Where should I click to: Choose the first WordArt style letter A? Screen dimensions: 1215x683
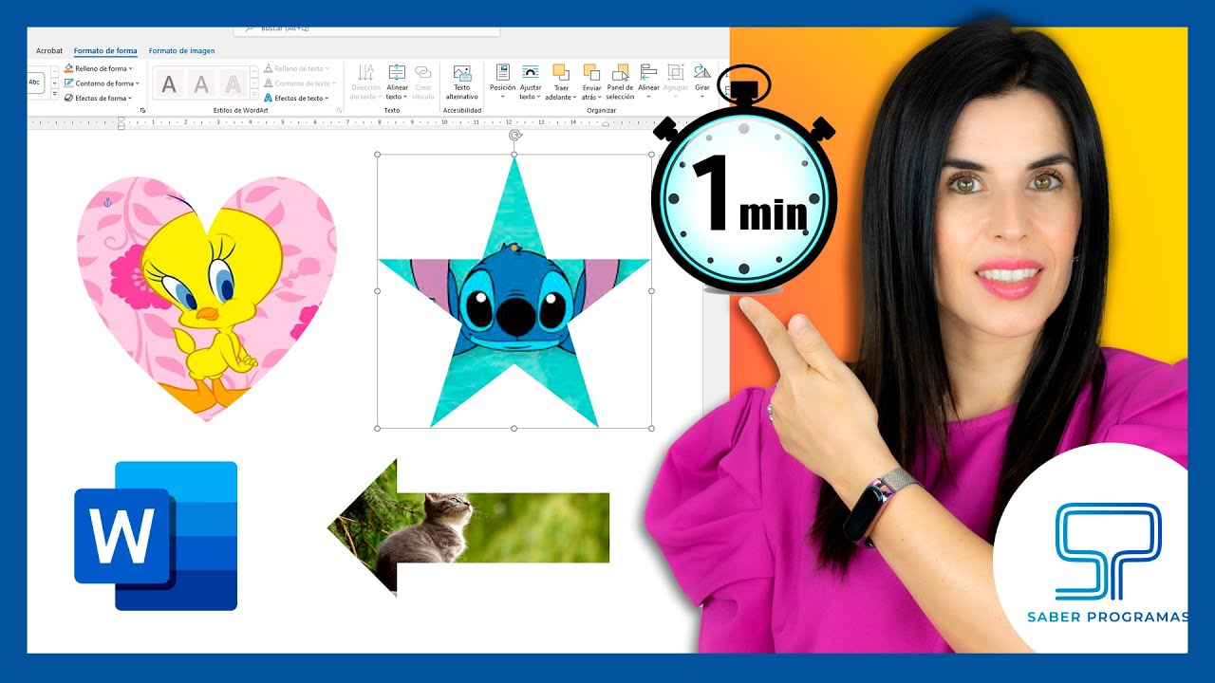[169, 84]
